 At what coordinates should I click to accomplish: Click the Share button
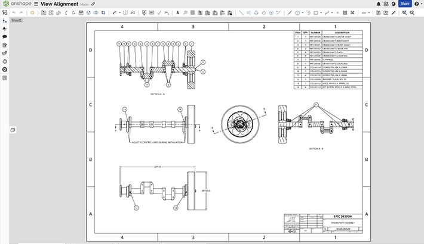[x=405, y=4]
